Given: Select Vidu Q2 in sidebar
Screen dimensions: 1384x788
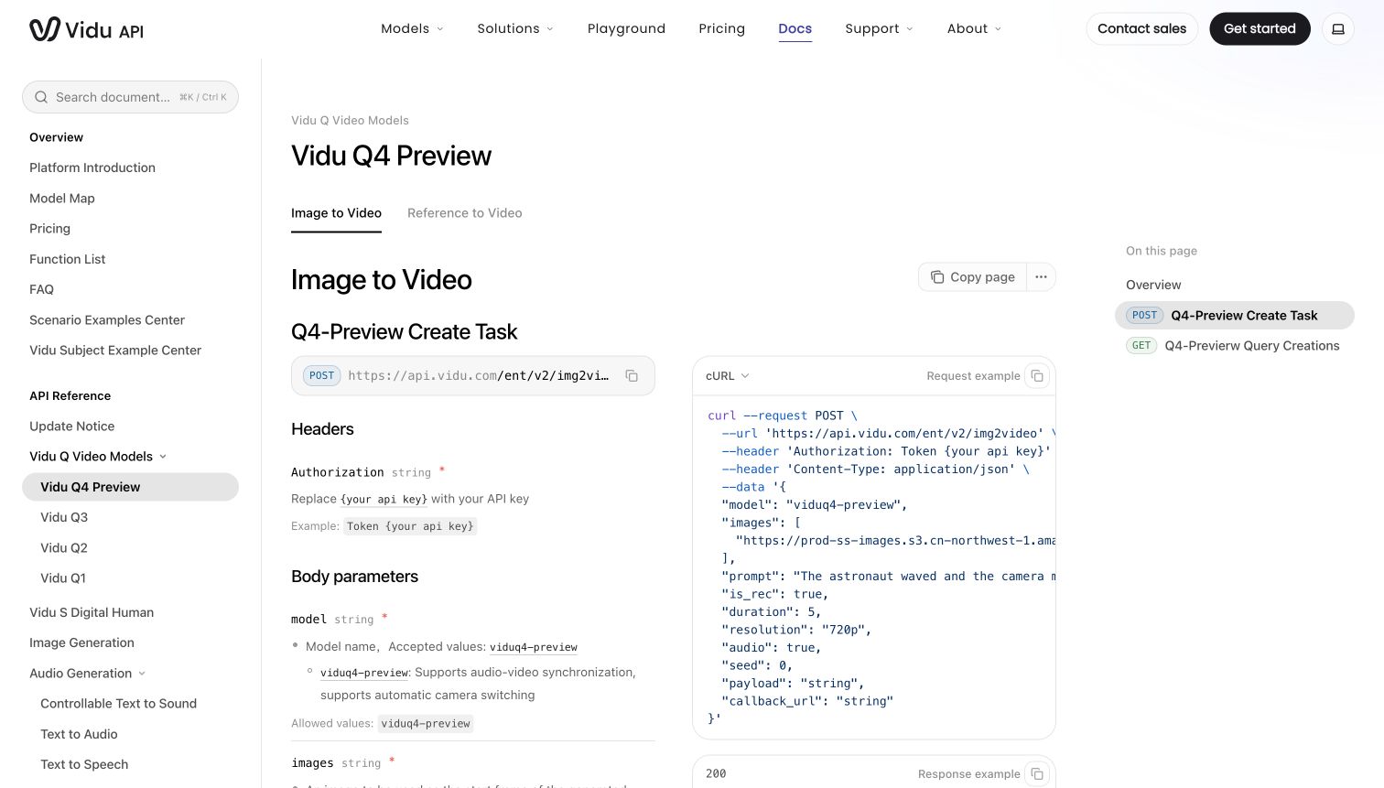Looking at the screenshot, I should click(x=64, y=548).
